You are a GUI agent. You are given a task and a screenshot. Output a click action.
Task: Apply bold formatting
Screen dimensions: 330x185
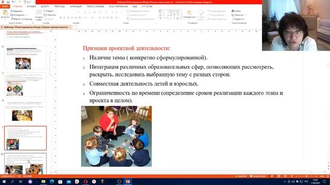click(x=61, y=18)
